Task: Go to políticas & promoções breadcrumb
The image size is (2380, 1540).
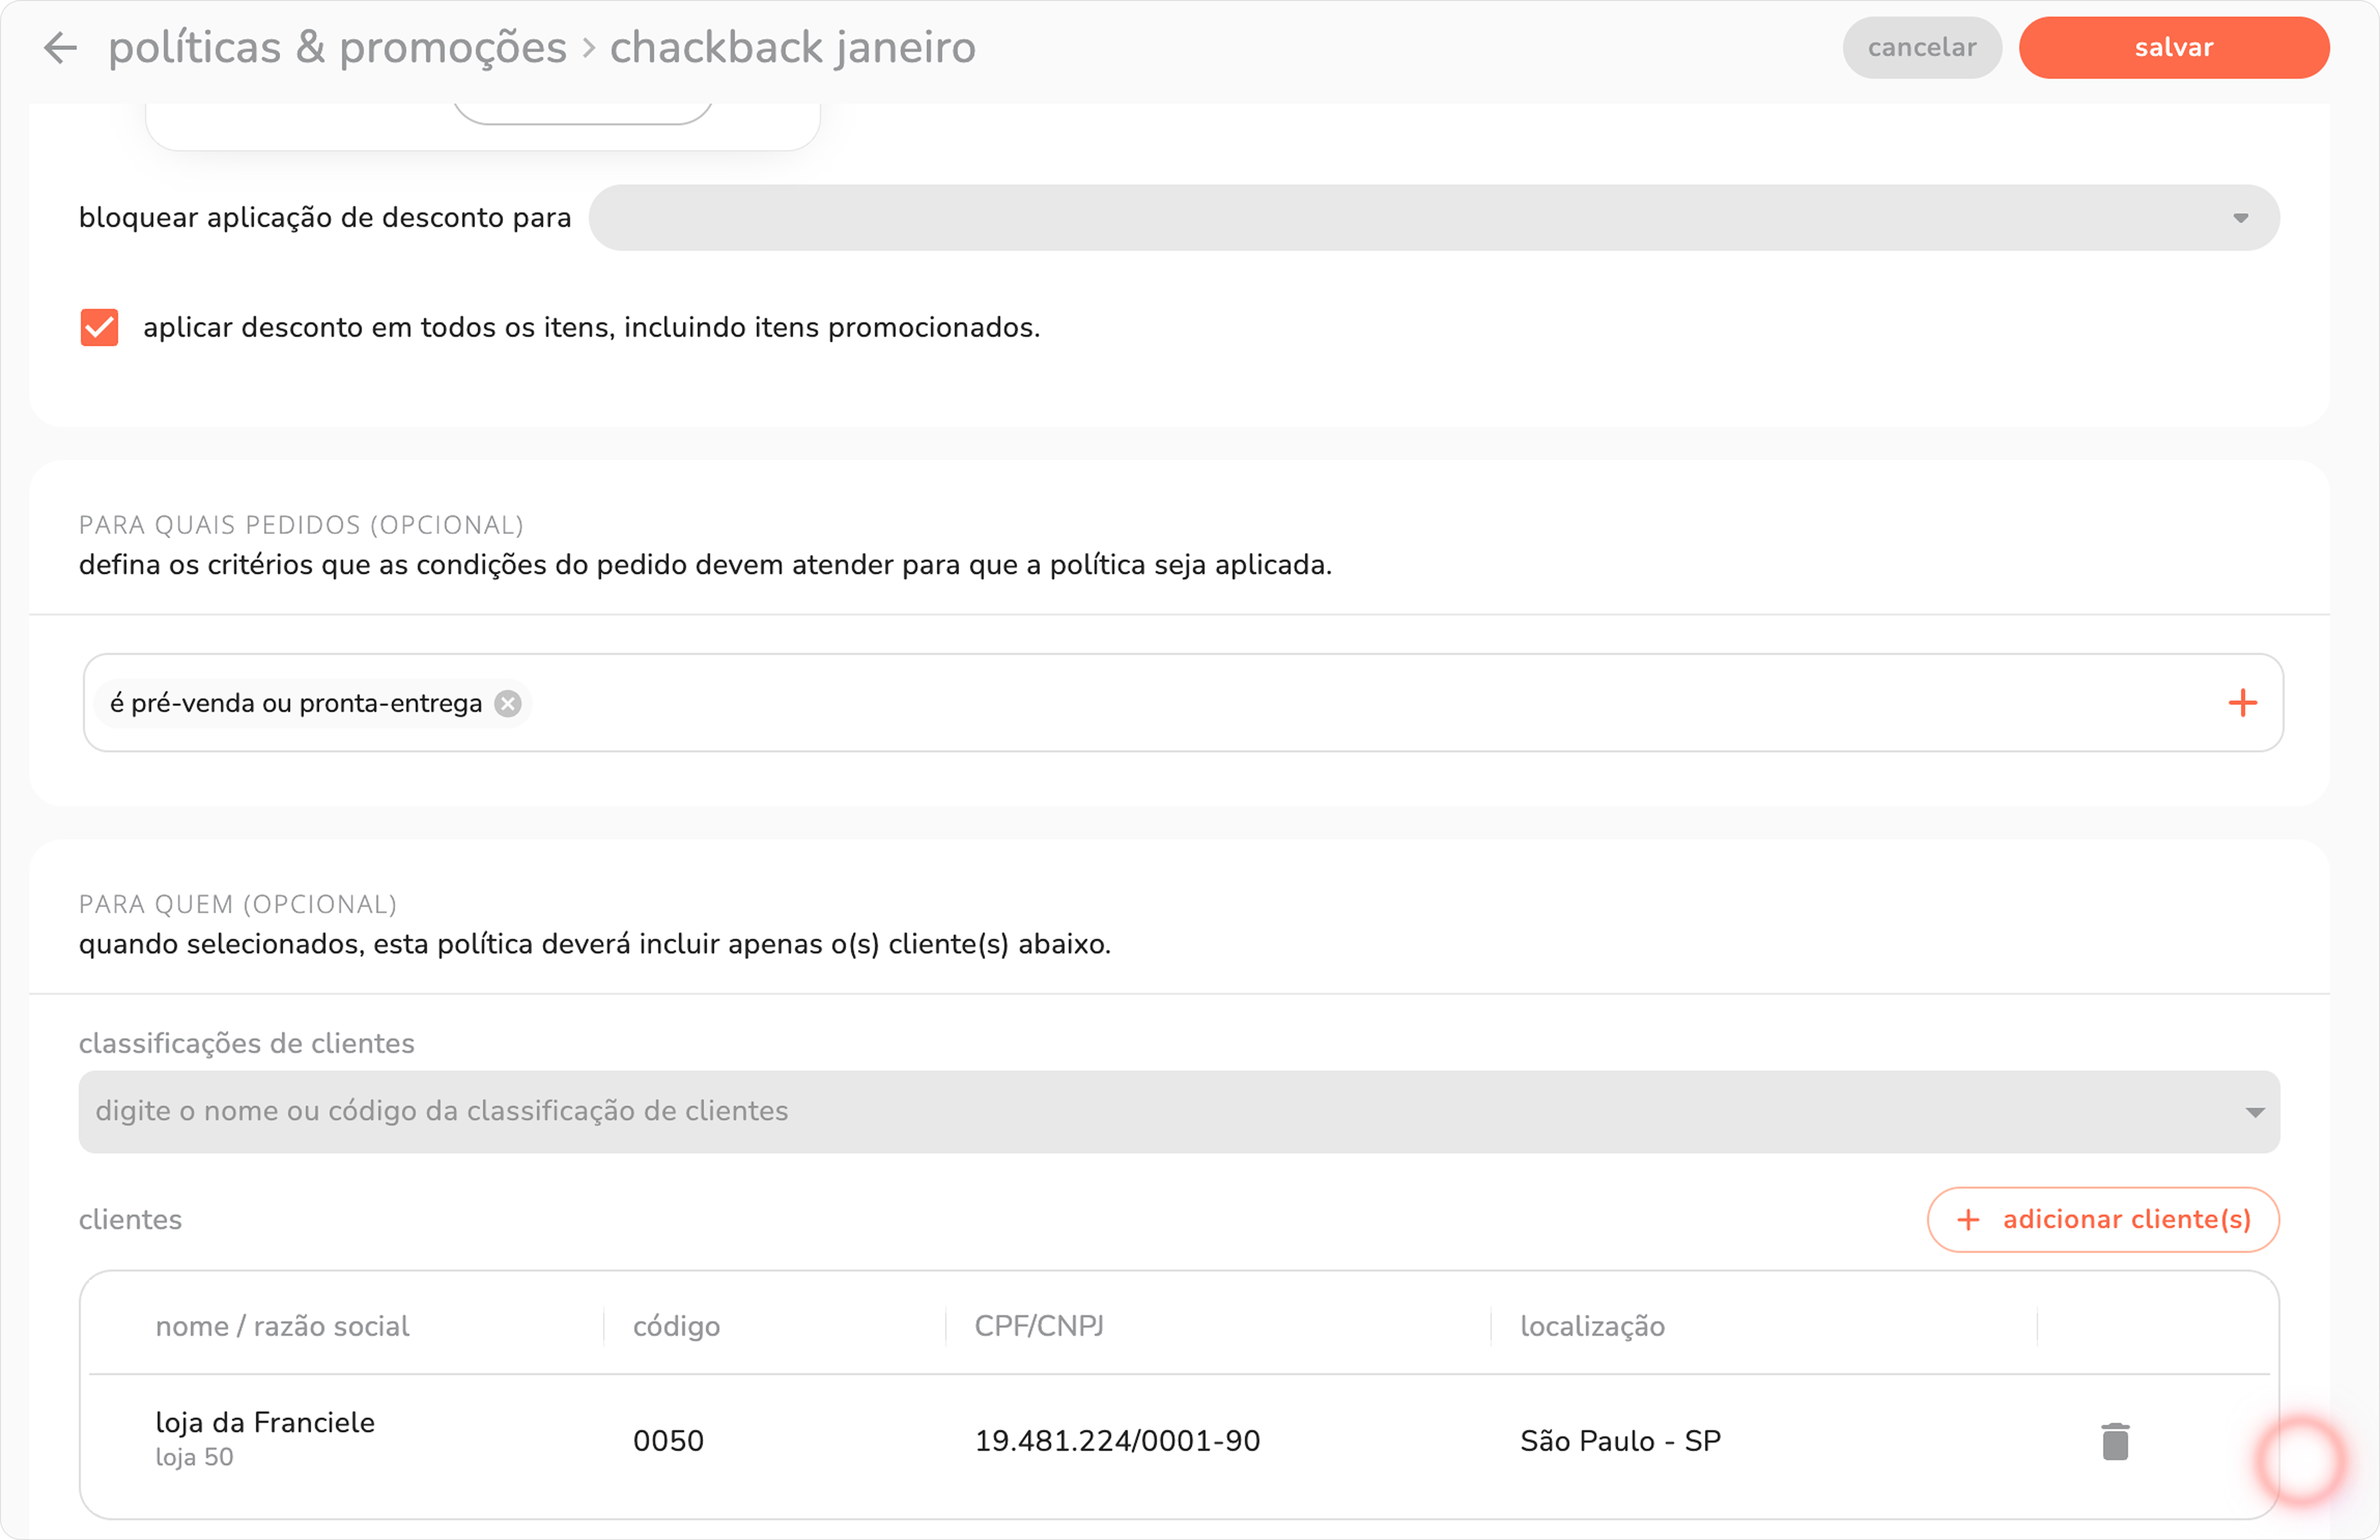Action: point(337,47)
